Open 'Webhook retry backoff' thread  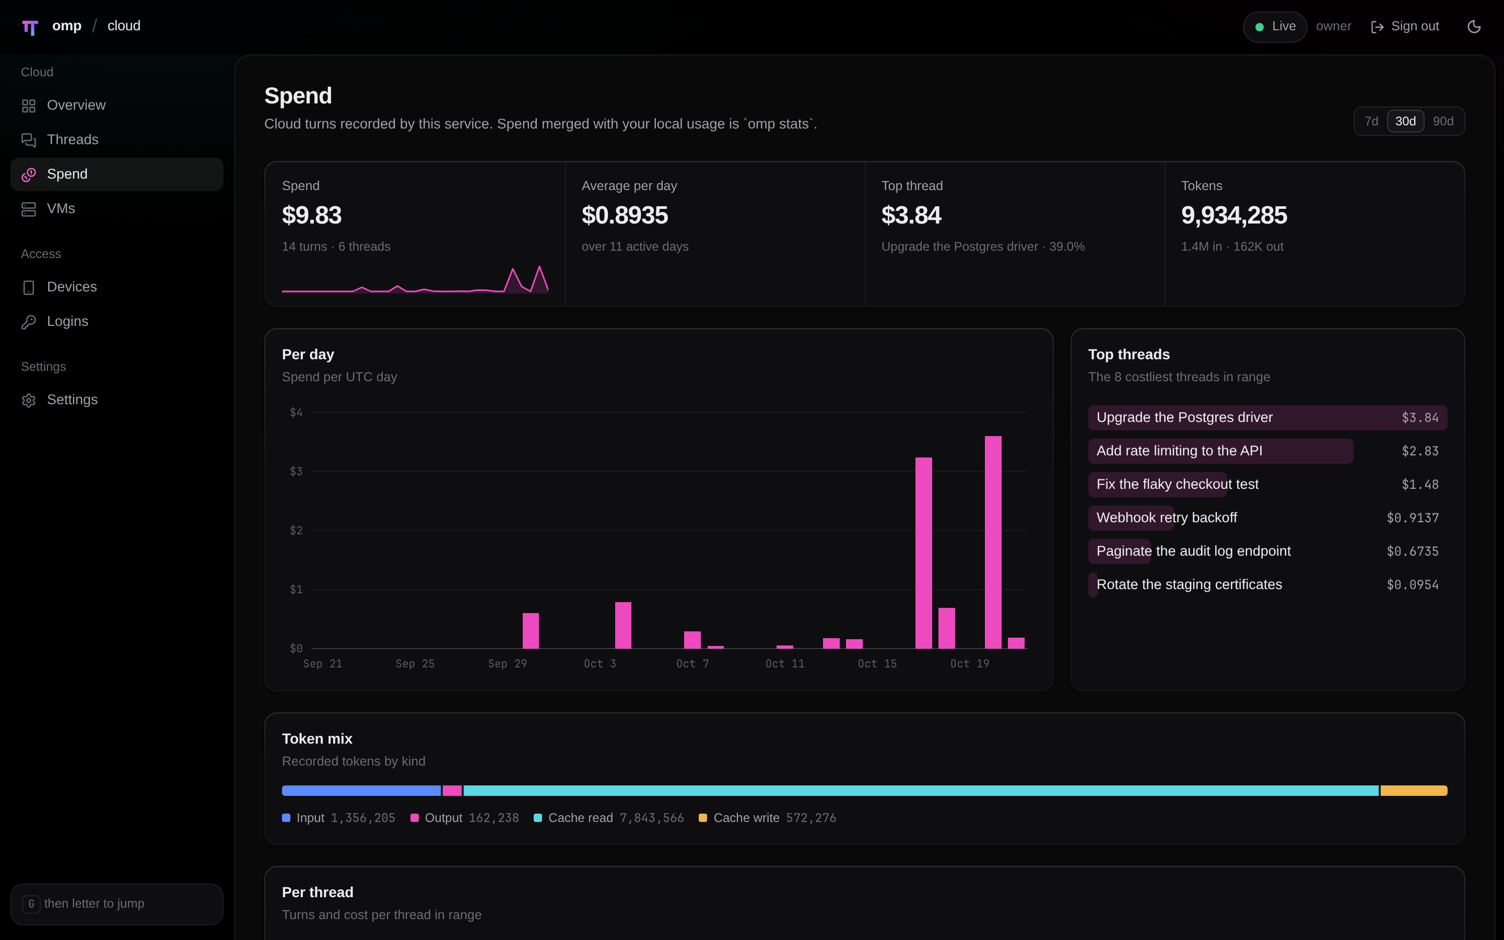pyautogui.click(x=1267, y=518)
